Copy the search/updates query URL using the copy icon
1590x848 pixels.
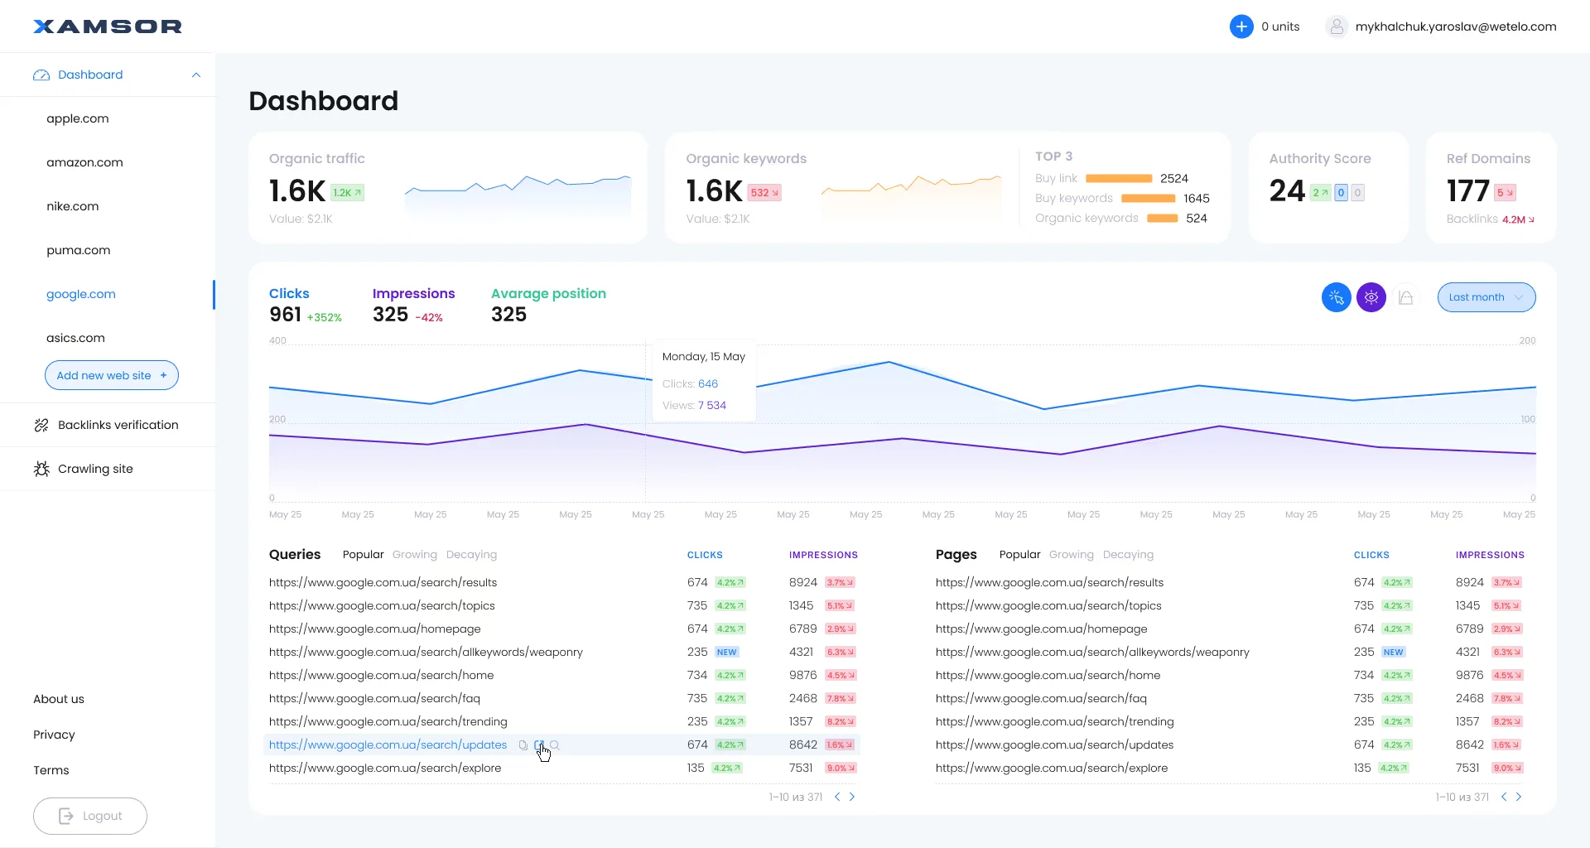[523, 744]
